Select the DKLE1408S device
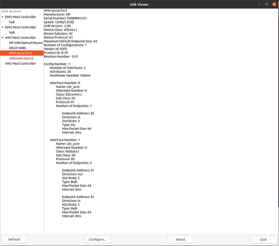 pyautogui.click(x=22, y=48)
